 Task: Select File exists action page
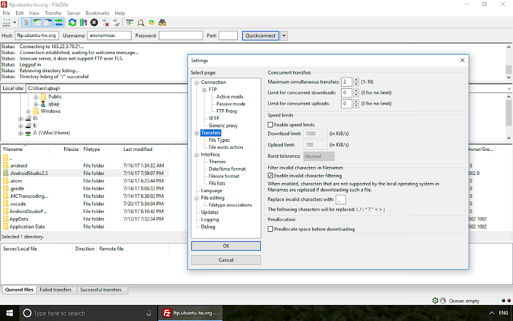point(226,147)
